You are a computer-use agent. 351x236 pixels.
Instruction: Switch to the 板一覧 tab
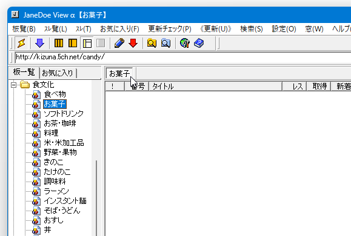[x=24, y=72]
